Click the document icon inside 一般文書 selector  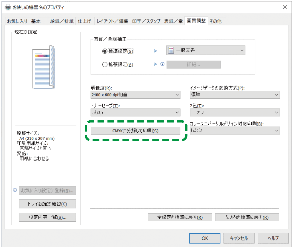[171, 50]
